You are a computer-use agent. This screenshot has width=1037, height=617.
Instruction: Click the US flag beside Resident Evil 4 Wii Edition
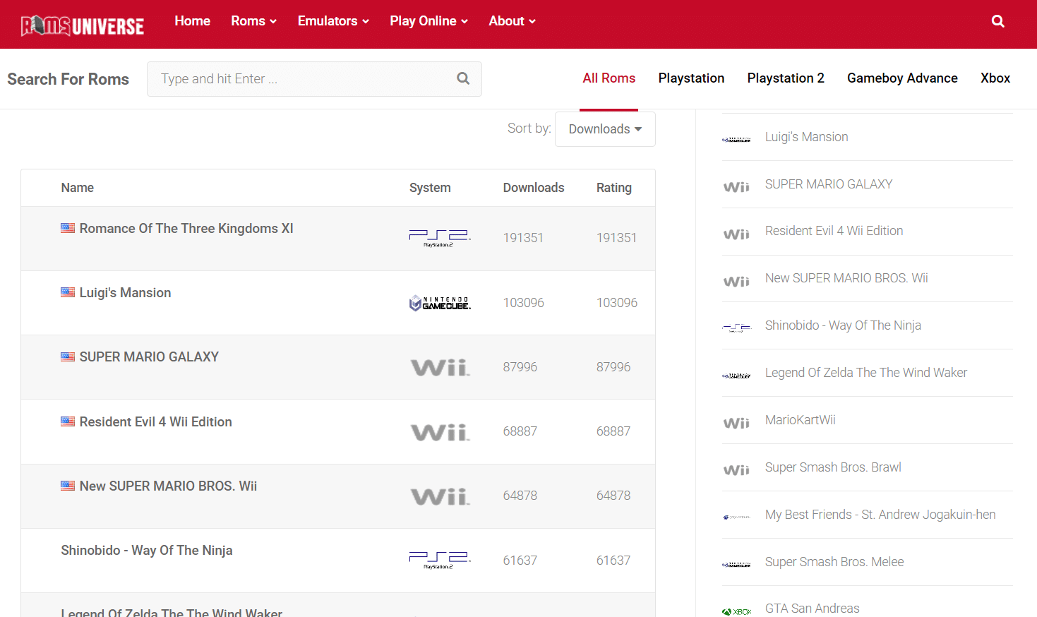point(68,421)
